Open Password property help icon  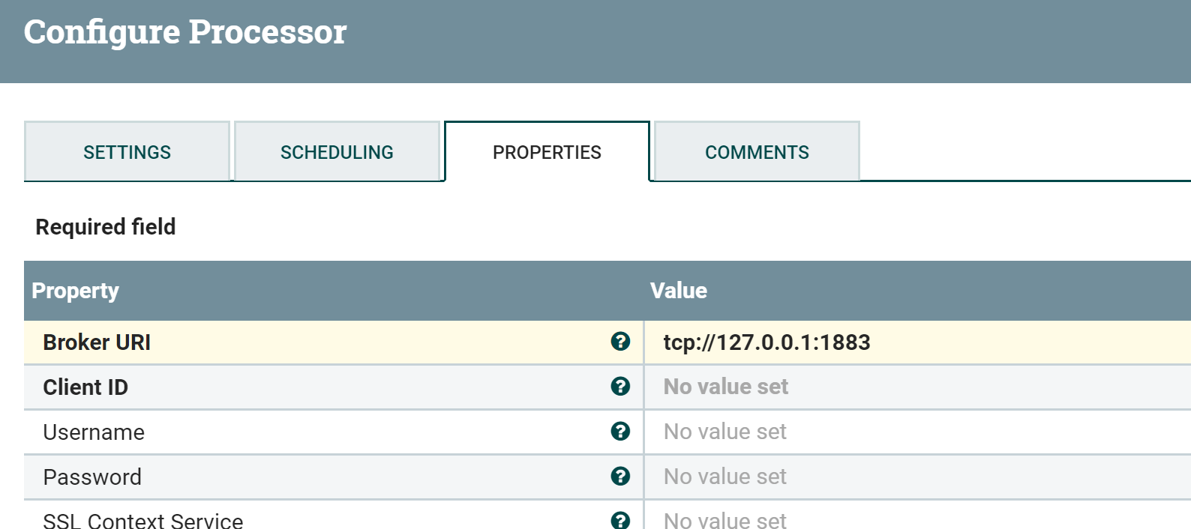620,477
